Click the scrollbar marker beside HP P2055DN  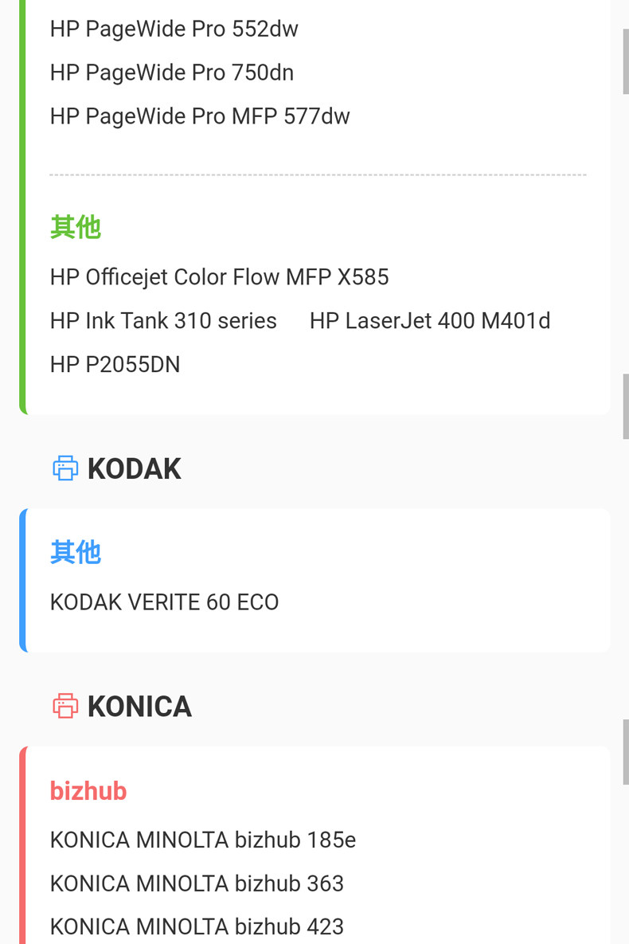coord(625,406)
